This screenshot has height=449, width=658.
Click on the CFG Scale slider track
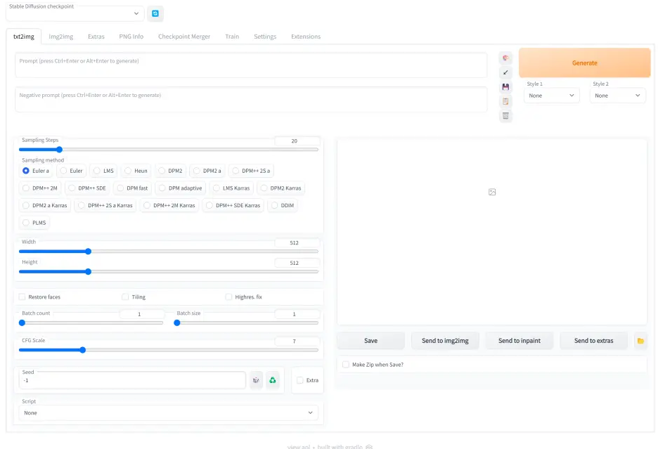tap(169, 350)
